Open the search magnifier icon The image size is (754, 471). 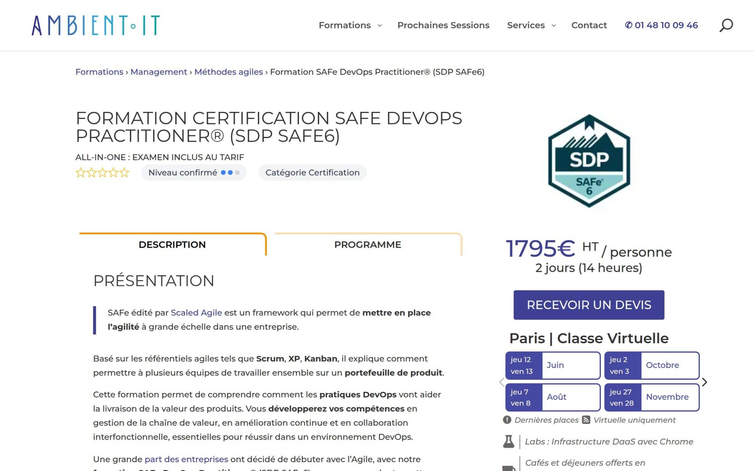click(x=726, y=25)
